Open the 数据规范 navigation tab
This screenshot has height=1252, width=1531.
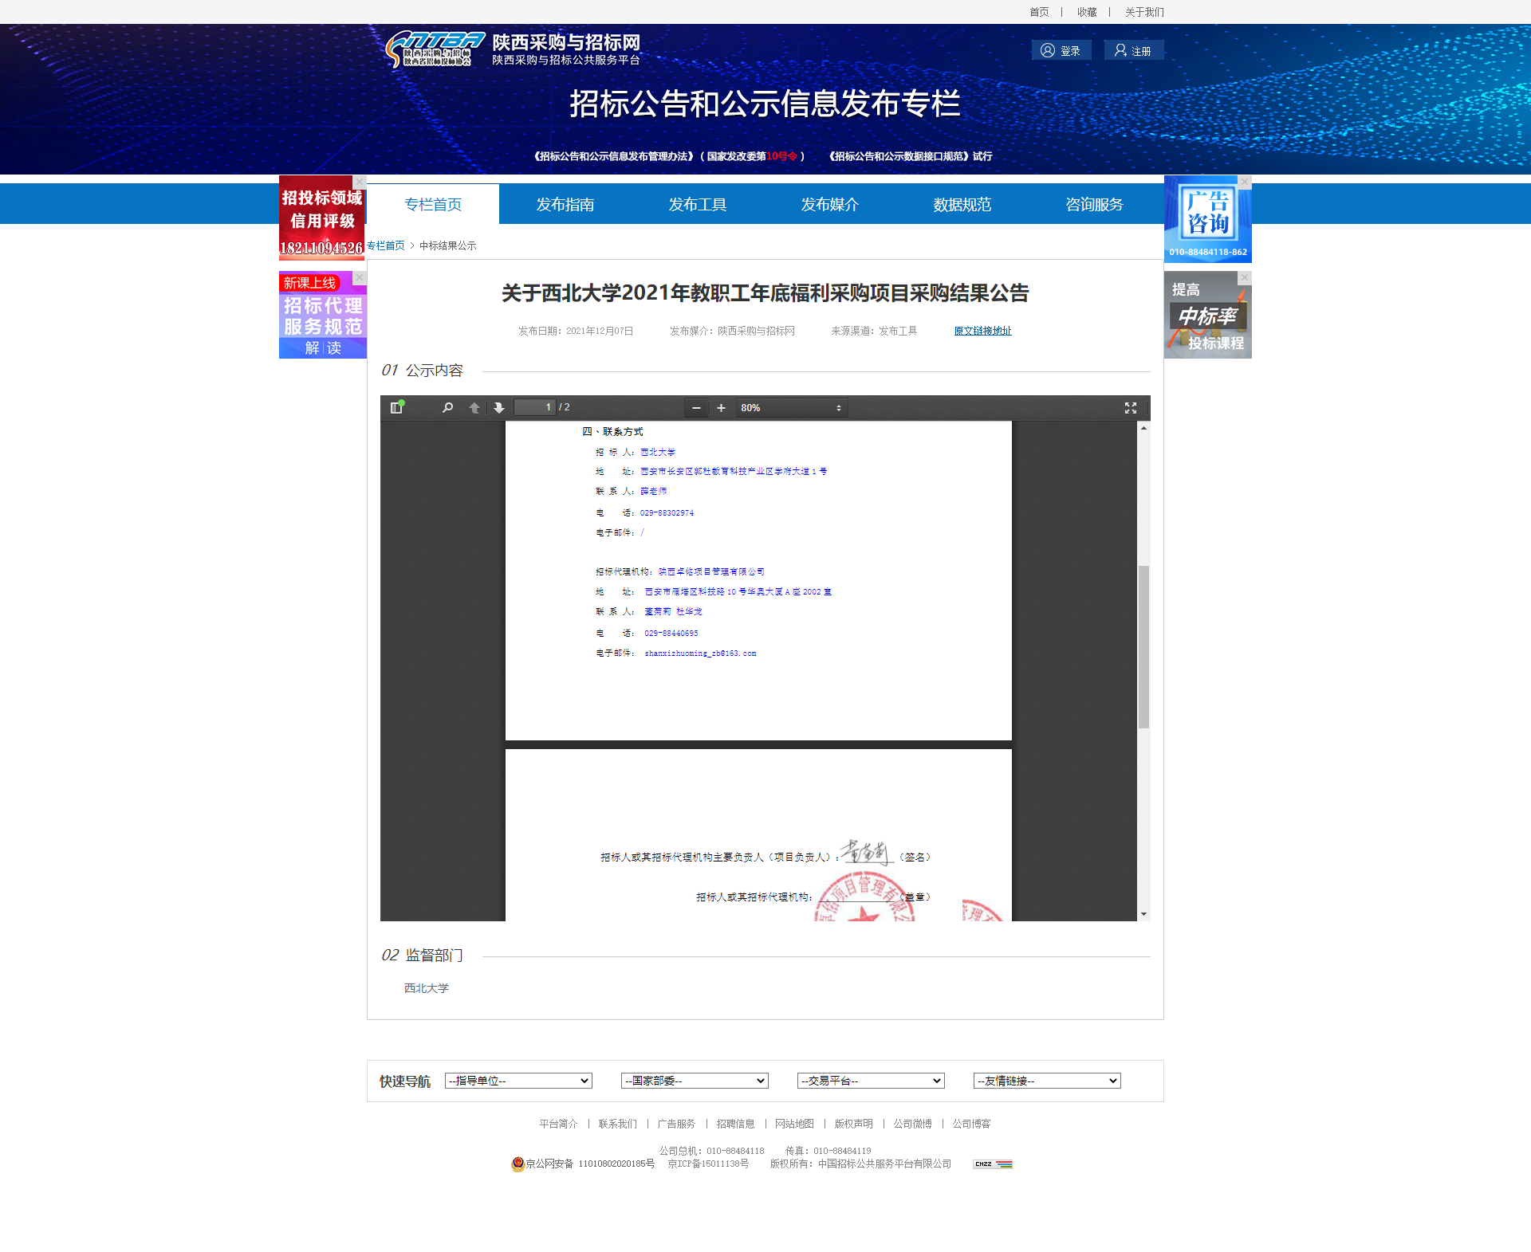tap(962, 205)
